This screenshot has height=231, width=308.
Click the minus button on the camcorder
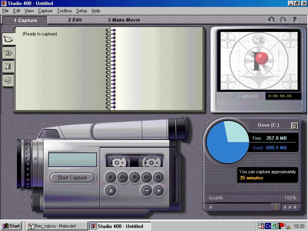point(147,191)
